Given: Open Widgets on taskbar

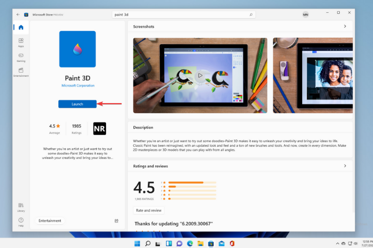Looking at the screenshot, I should click(x=169, y=244).
